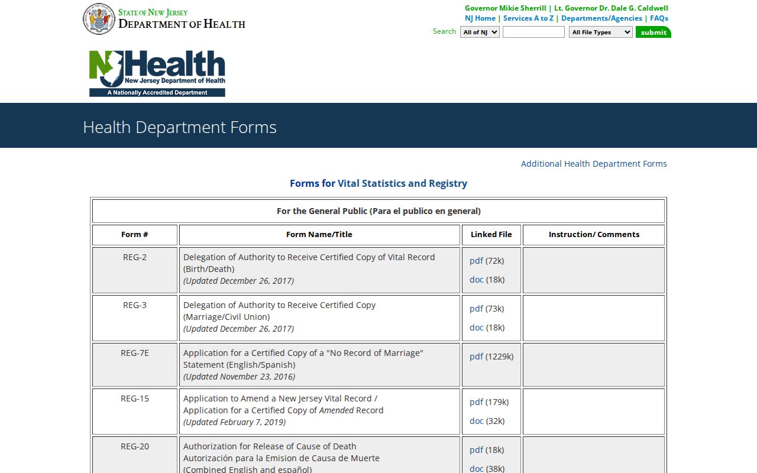757x473 pixels.
Task: Open Lt. Governor Dr. Dale G. Caldwell link
Action: click(611, 8)
